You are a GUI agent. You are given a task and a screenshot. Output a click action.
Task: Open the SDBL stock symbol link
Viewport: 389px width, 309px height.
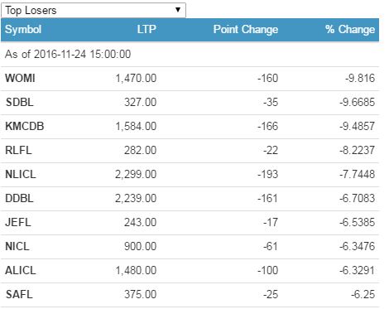tap(19, 102)
